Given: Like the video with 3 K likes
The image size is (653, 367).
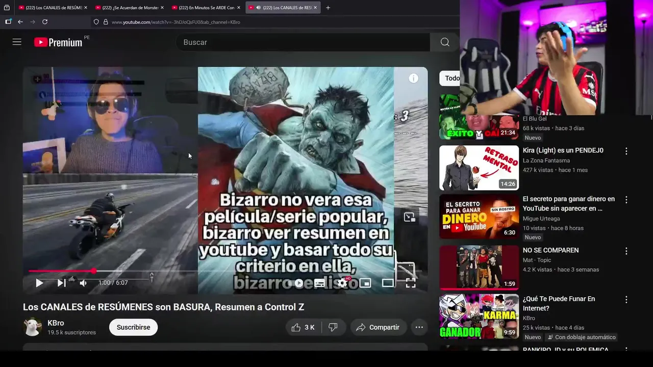Looking at the screenshot, I should tap(303, 327).
